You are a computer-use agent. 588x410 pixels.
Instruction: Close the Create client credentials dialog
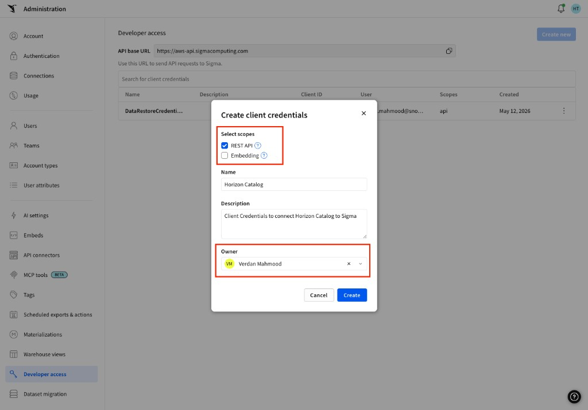tap(363, 113)
